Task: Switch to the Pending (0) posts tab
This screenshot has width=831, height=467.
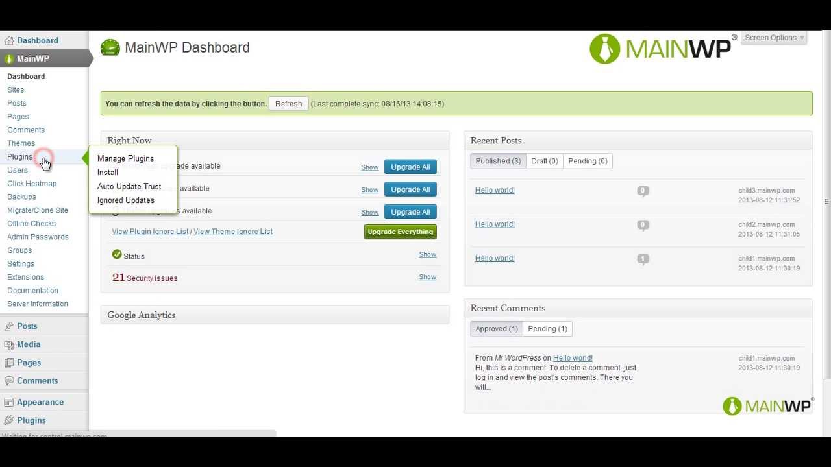Action: point(588,161)
